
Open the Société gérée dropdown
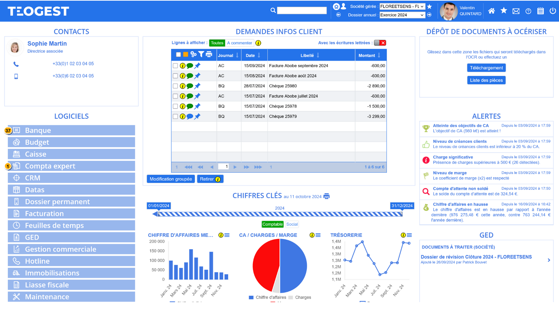[402, 6]
